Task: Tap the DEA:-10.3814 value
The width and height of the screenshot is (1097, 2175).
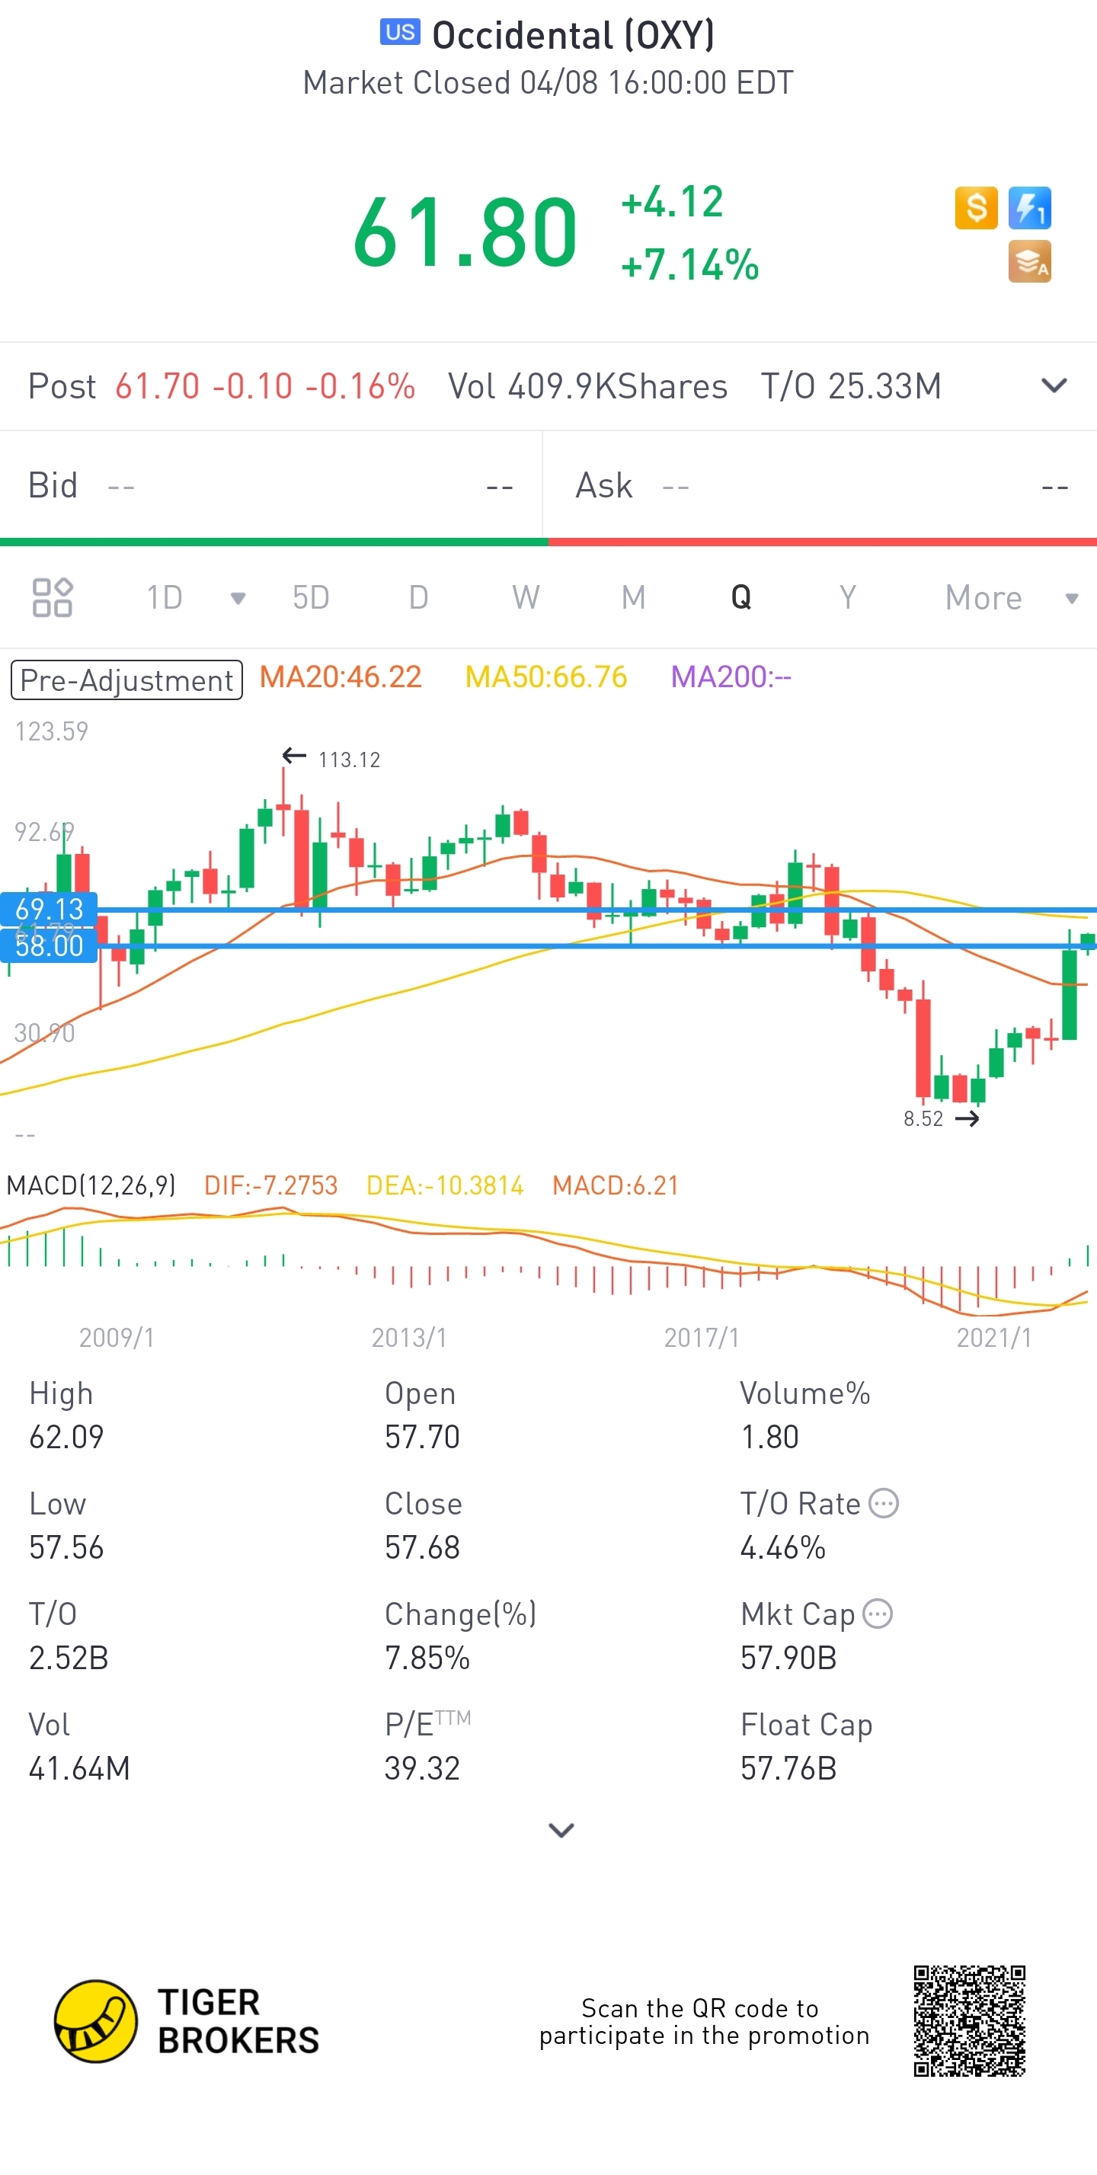Action: [445, 1185]
